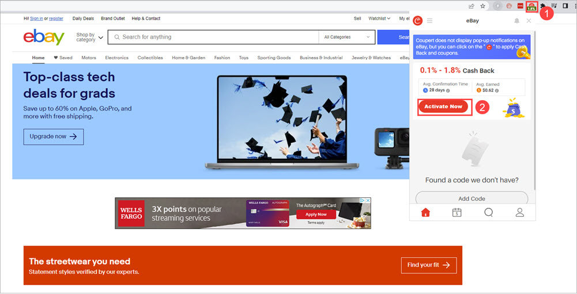Image resolution: width=577 pixels, height=294 pixels.
Task: Click the Activate Now cash back button
Action: (443, 106)
